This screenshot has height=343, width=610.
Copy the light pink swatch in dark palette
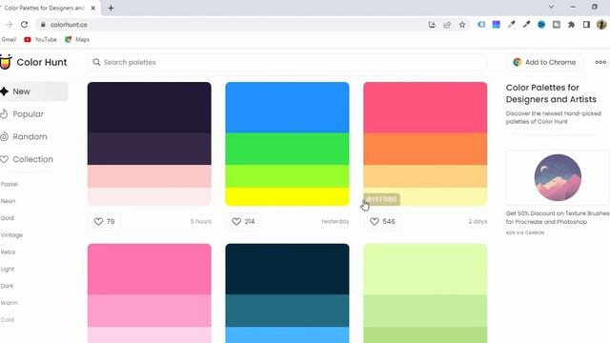pyautogui.click(x=150, y=176)
